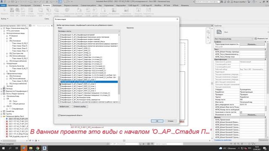This screenshot has height=151, width=269.
Task: Toggle checkbox for МОП_С1_этаж 3 row
Action: (59, 84)
